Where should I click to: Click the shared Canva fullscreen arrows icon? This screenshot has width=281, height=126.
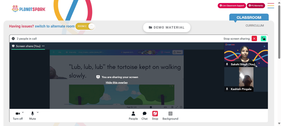pos(177,107)
